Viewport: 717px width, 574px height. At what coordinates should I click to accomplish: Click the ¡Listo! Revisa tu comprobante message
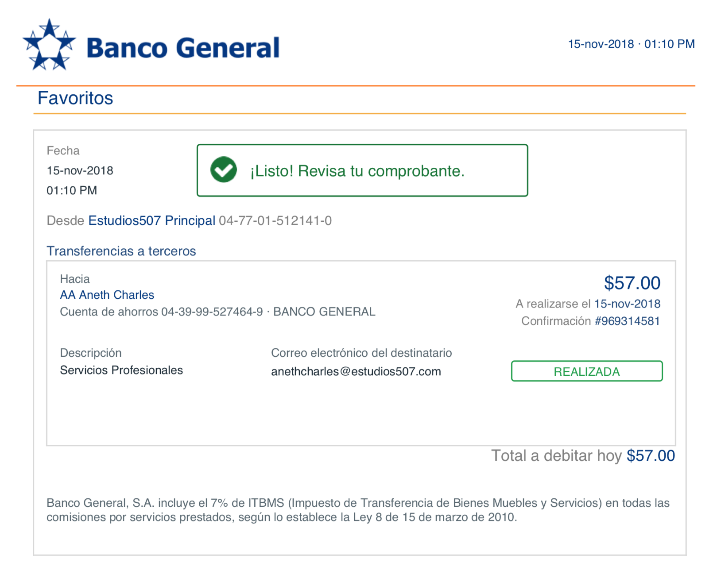point(357,171)
